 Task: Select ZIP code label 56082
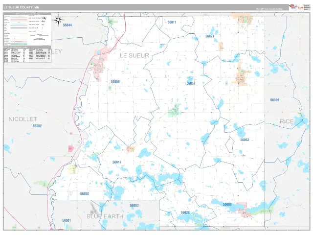tap(37, 126)
